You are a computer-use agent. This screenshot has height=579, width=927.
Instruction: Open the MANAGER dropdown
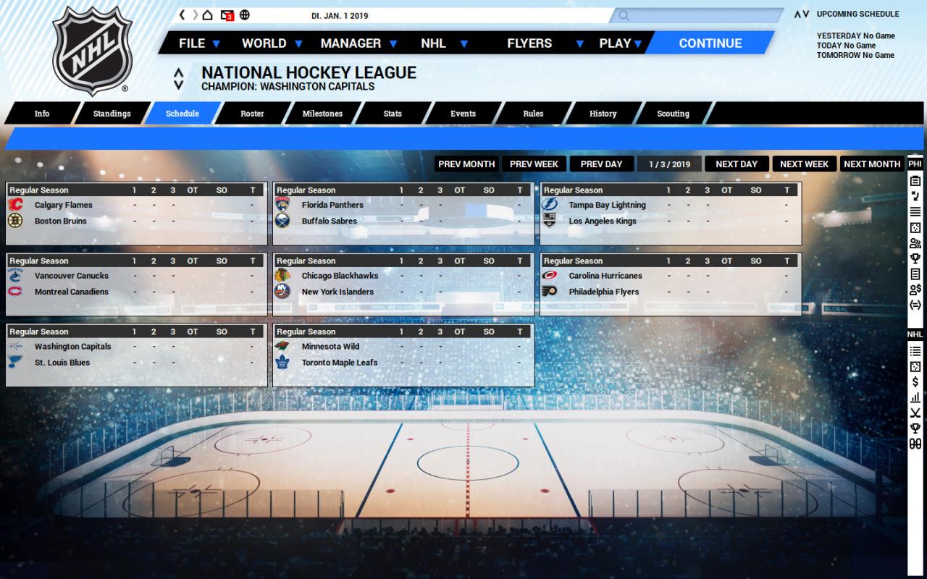pyautogui.click(x=353, y=43)
